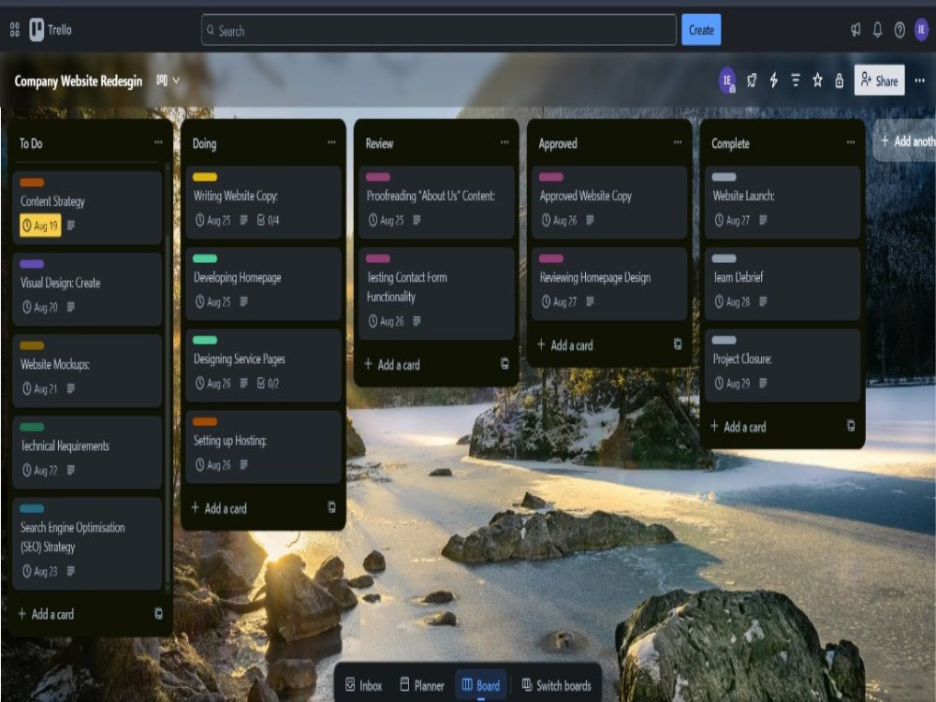Open the Reviewing Homepage Design card
The height and width of the screenshot is (702, 936).
[x=609, y=284]
